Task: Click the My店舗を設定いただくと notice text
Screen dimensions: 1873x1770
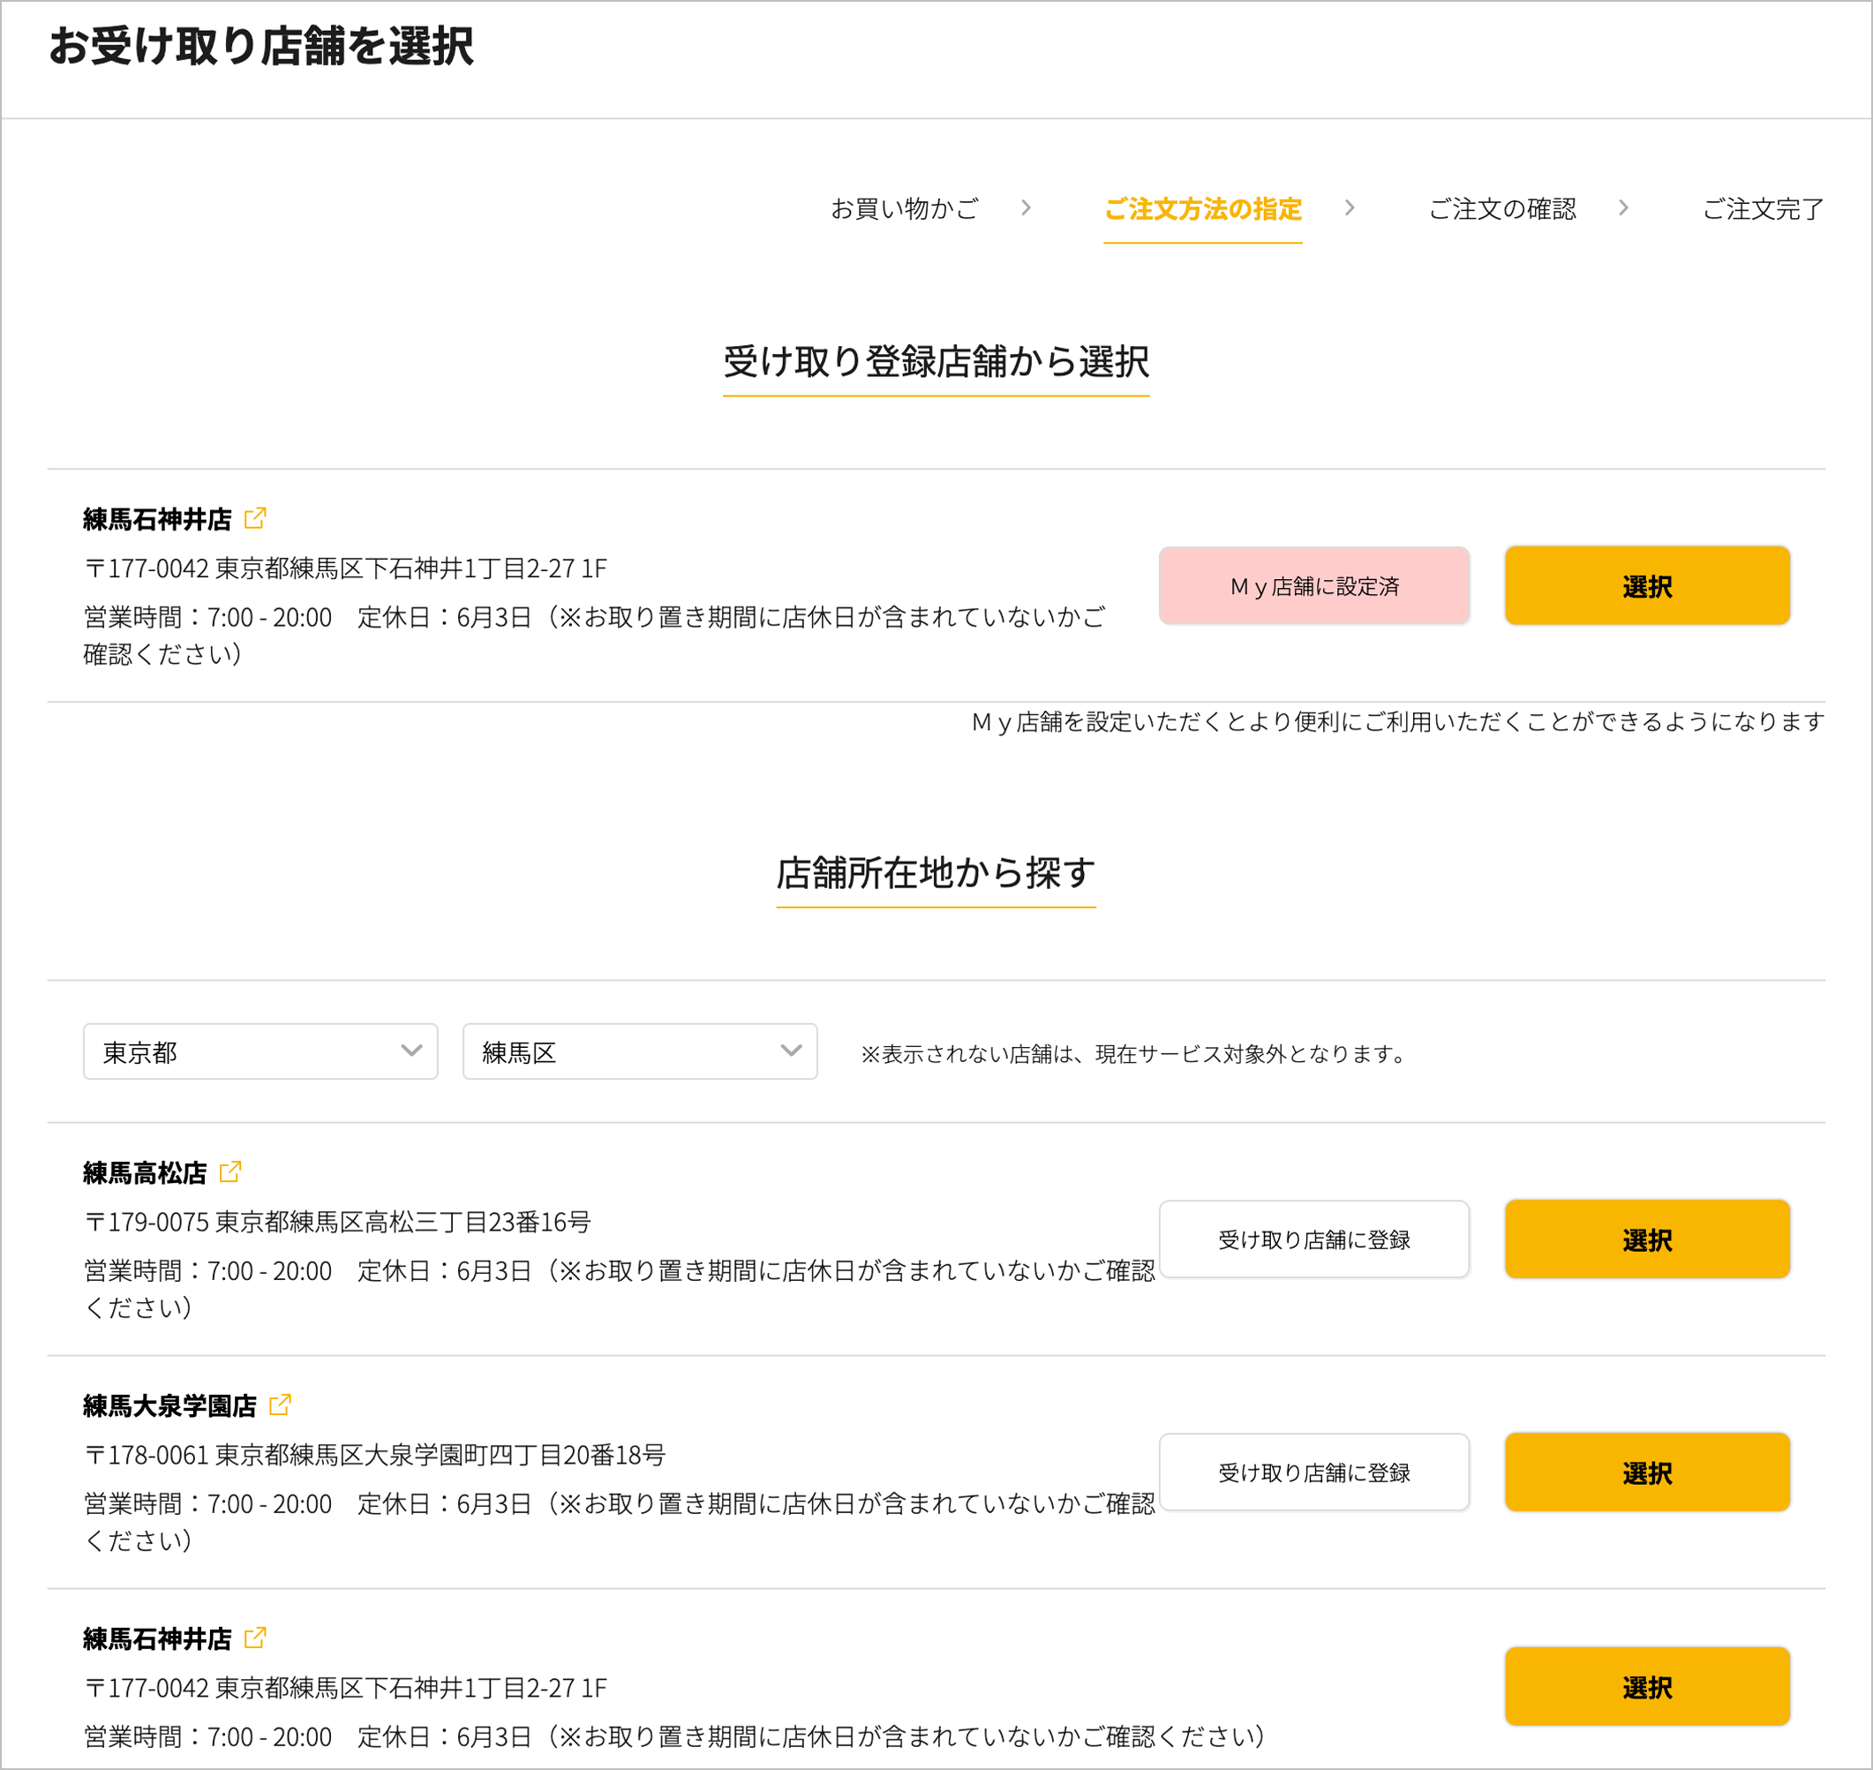Action: 1397,722
